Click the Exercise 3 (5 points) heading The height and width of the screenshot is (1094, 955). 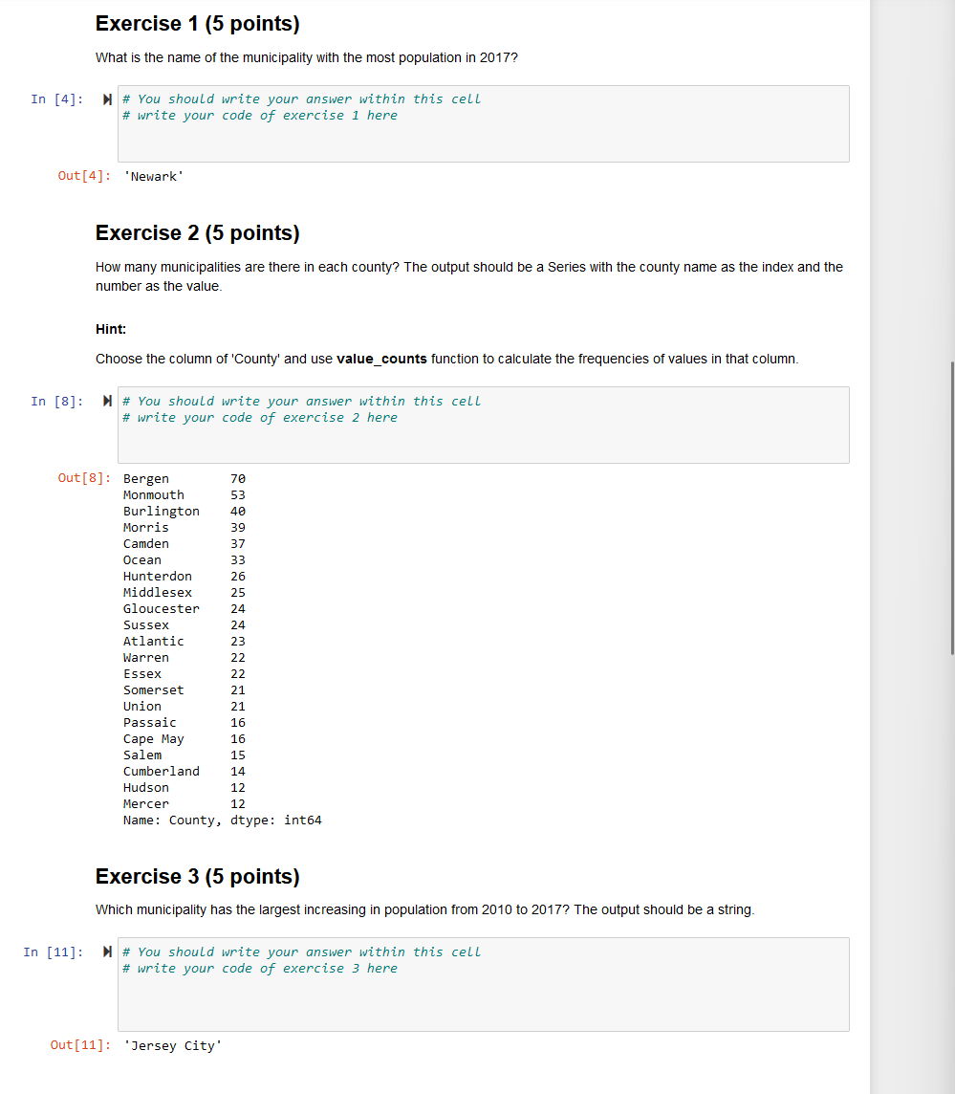pyautogui.click(x=196, y=876)
